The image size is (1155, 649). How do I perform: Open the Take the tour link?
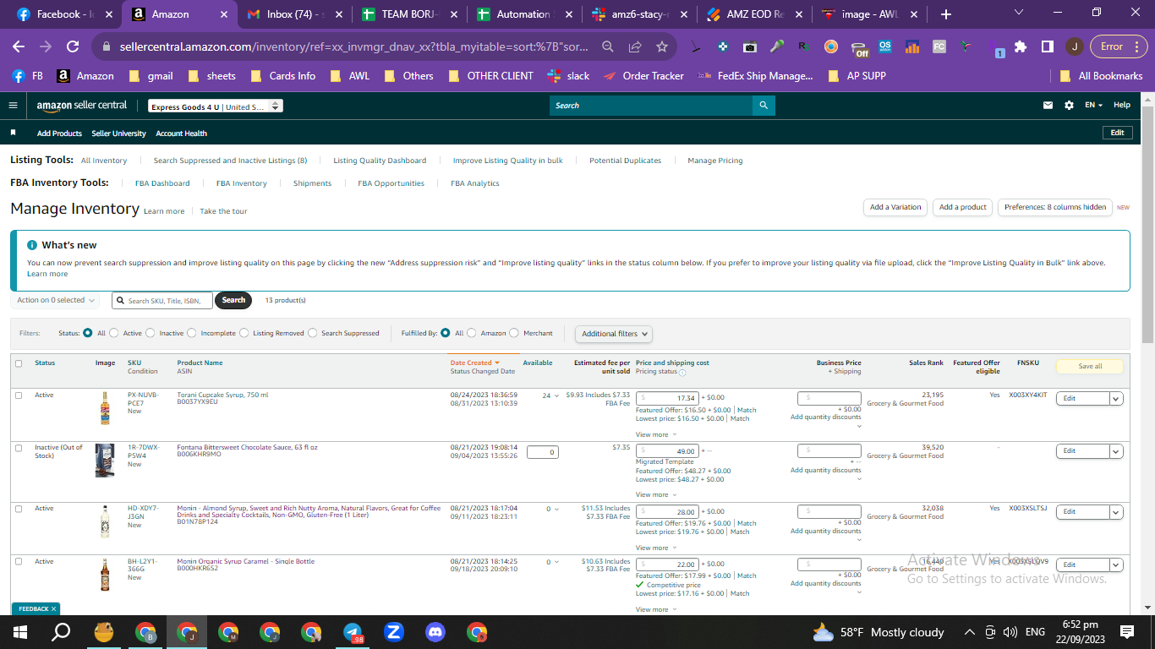(223, 211)
